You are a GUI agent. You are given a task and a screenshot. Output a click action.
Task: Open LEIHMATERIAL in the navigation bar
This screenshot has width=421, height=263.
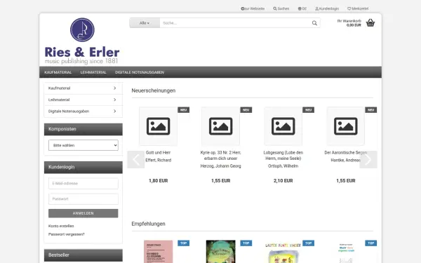pos(93,72)
